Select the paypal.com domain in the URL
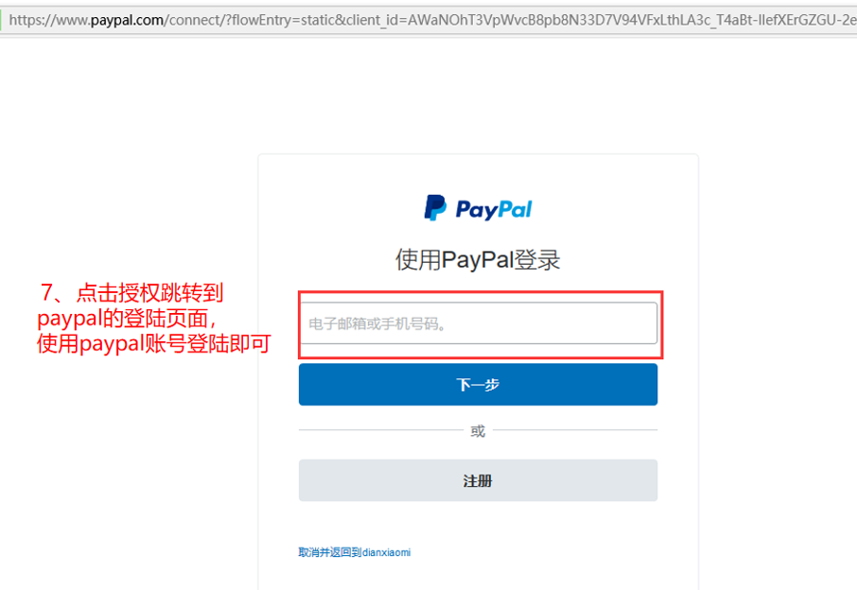 click(127, 20)
